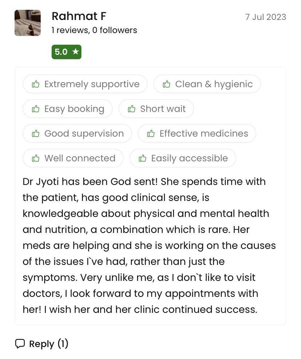This screenshot has width=301, height=359.
Task: Click the white star in rating badge
Action: click(x=75, y=52)
